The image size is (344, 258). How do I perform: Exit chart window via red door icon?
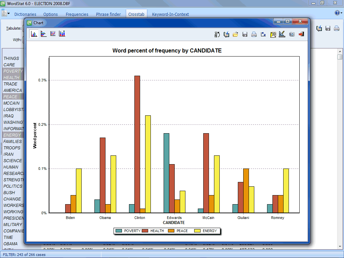(301, 34)
